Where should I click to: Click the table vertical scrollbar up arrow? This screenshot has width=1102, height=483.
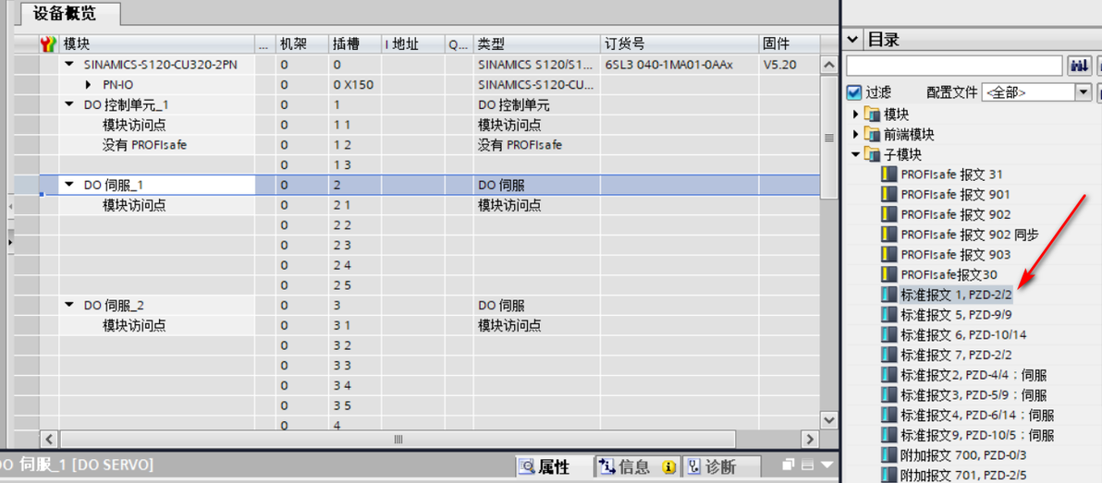point(828,66)
